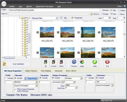
Task: Switch to File Name Properties tab
Action: point(13,71)
